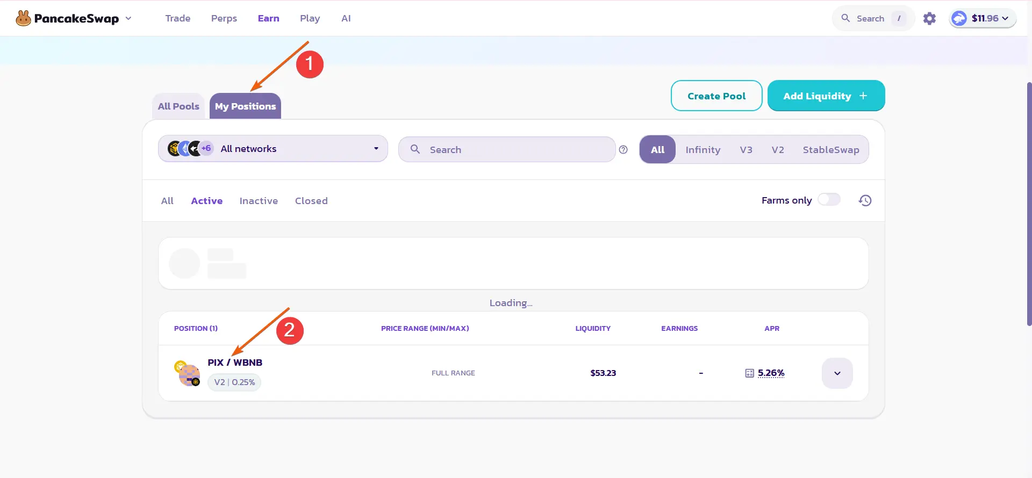Click the network icons cluster in All networks
This screenshot has height=478, width=1032.
tap(190, 148)
